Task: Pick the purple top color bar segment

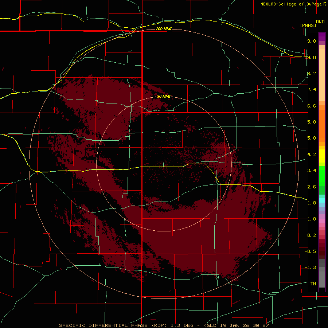Action: coord(322,36)
